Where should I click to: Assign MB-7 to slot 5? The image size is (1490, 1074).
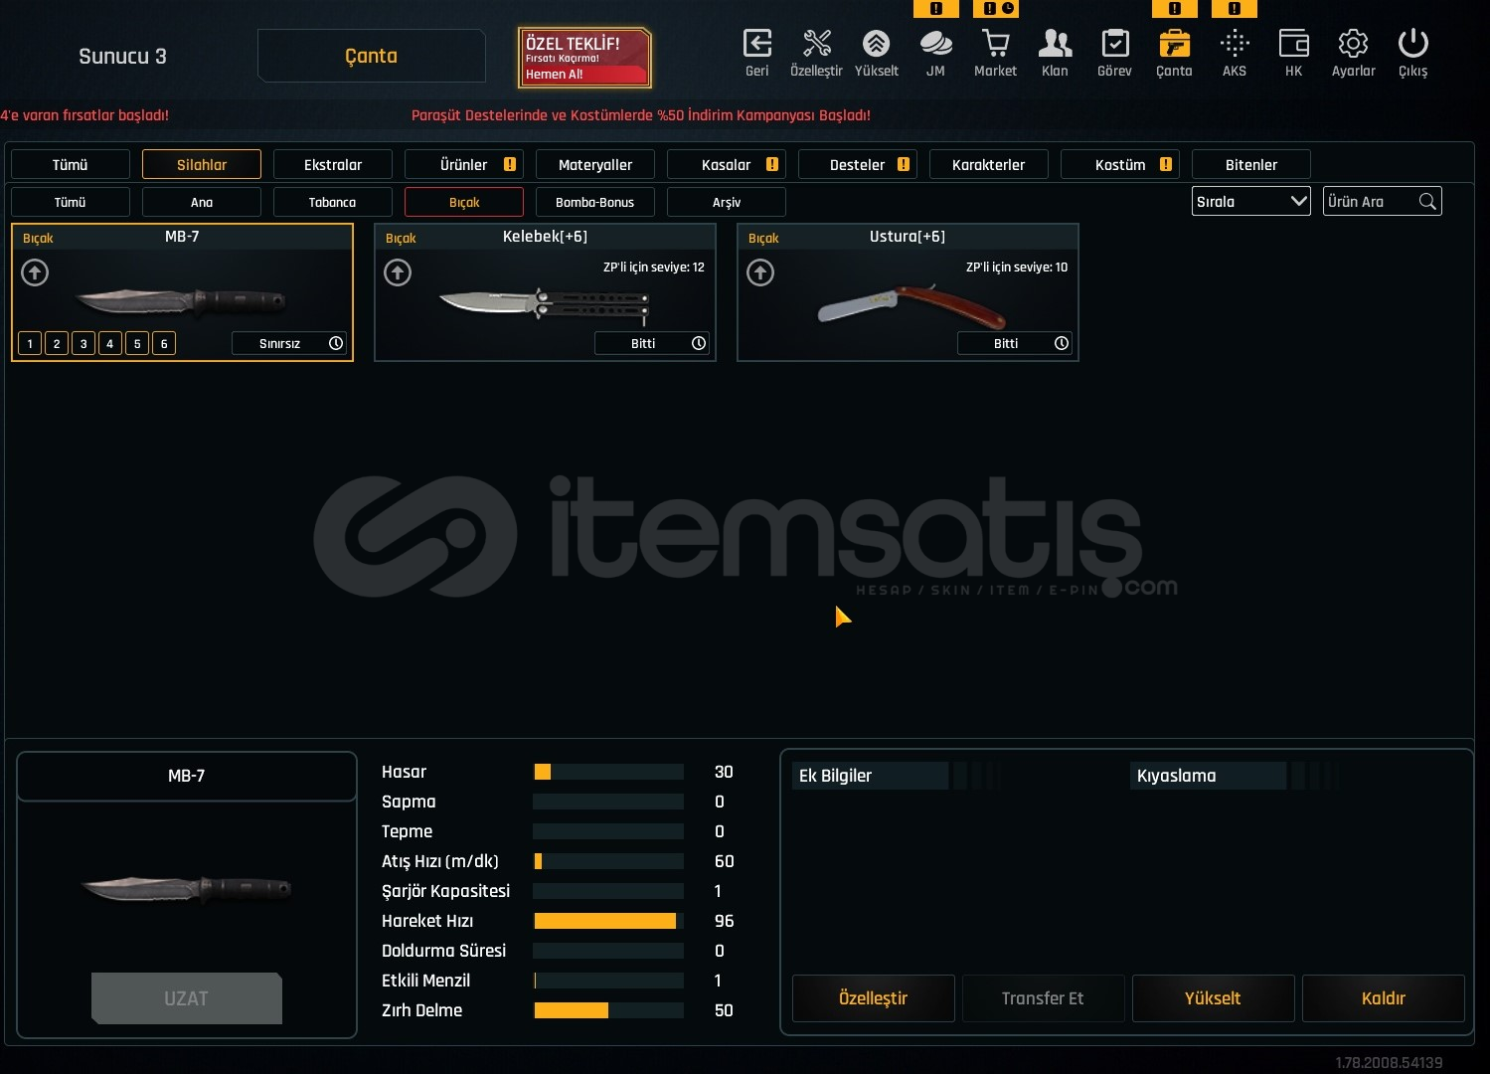pyautogui.click(x=137, y=343)
